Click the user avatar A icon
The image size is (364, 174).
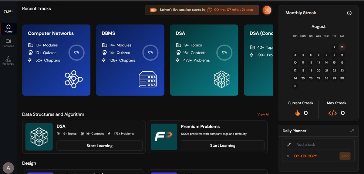click(8, 168)
